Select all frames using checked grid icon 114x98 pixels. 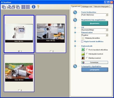coord(23,7)
